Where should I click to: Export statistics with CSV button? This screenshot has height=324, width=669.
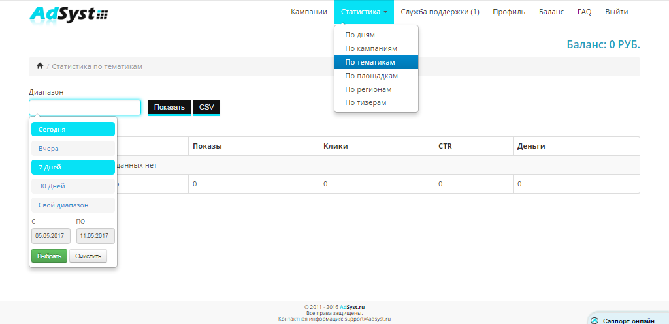coord(206,108)
